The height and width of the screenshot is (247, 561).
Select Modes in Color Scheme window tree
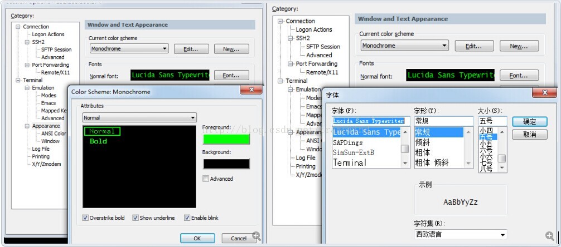(x=49, y=95)
